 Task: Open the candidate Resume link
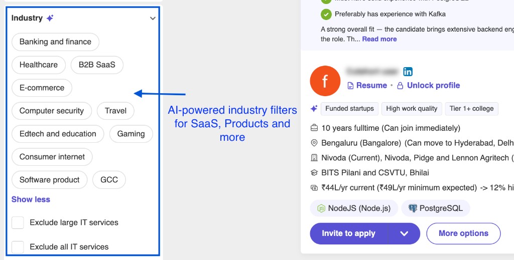tap(371, 85)
